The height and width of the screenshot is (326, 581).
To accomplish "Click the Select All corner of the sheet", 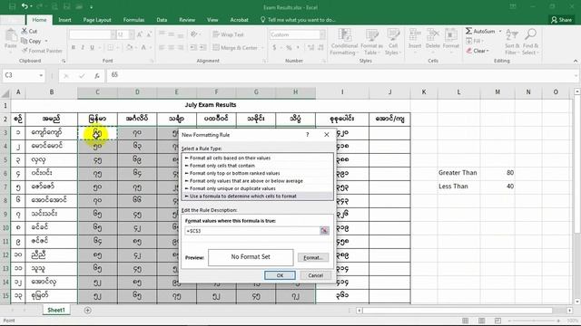I will [x=5, y=92].
